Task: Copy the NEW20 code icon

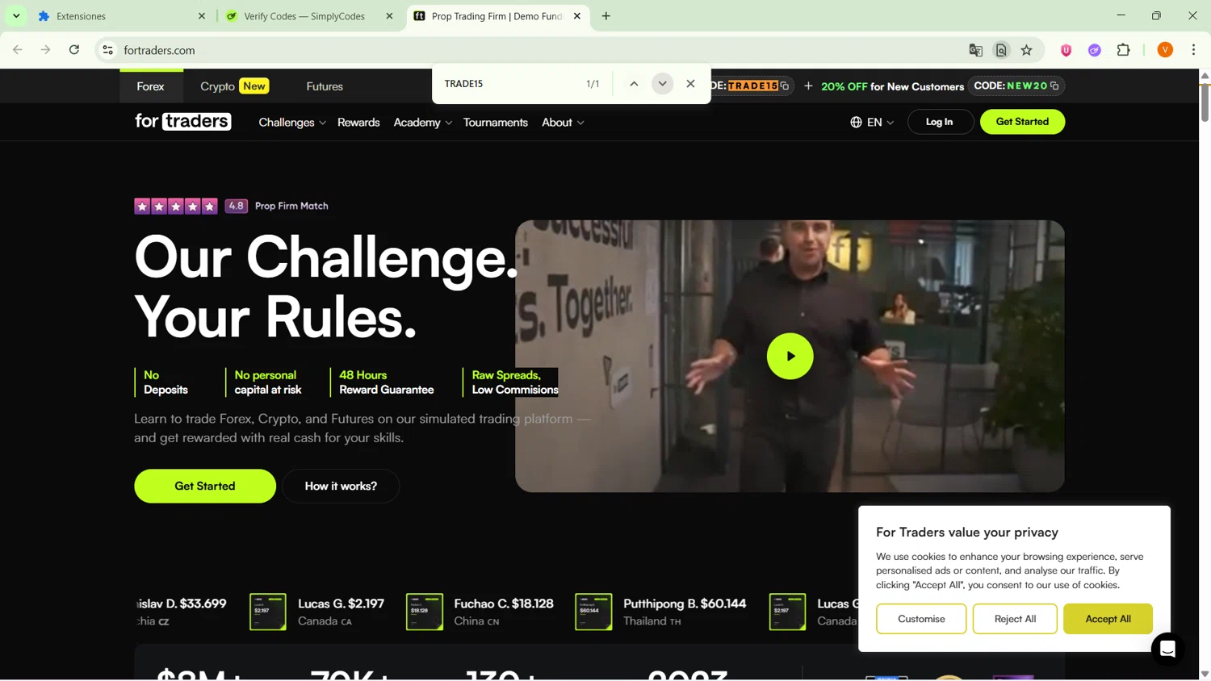Action: coord(1054,86)
